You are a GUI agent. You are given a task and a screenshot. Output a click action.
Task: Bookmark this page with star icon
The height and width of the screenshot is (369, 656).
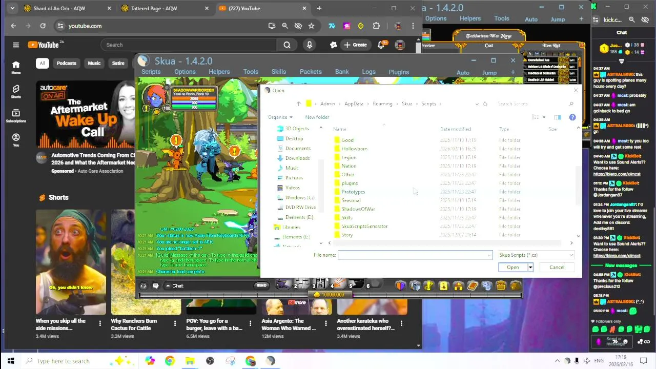[x=311, y=26]
